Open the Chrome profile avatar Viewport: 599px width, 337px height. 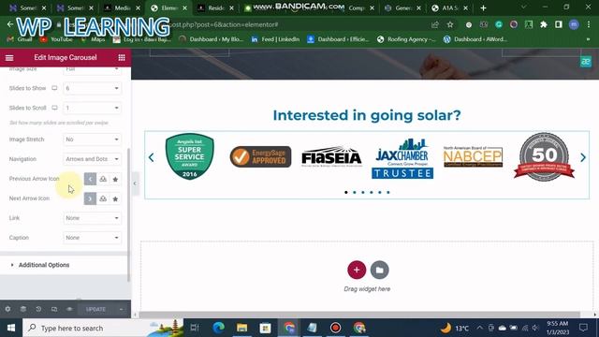[574, 25]
